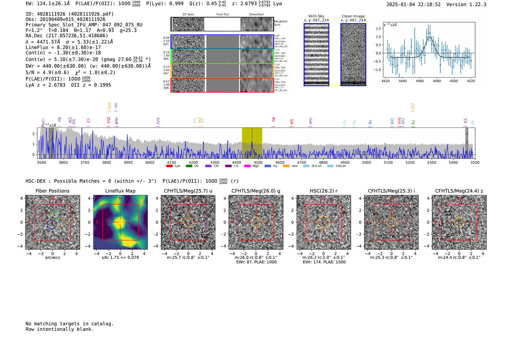Screen dimensions: 512x349
Task: Click the EW: 124.1±26.1Å header value
Action: click(48, 3)
